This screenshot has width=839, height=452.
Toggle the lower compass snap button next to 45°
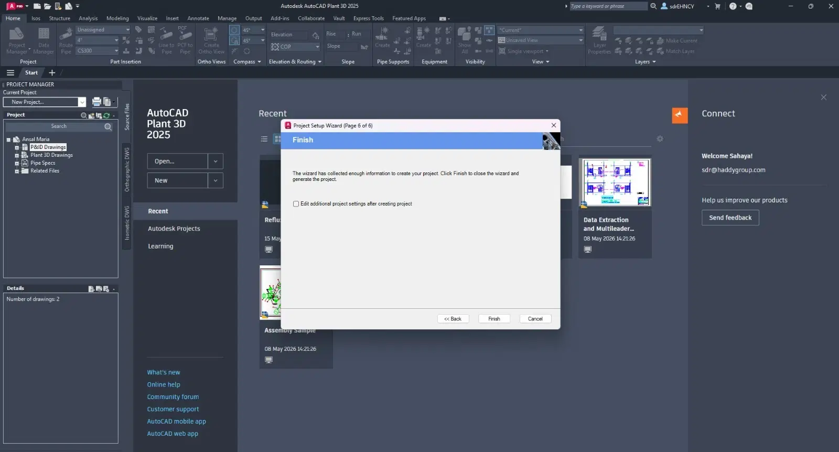[234, 40]
